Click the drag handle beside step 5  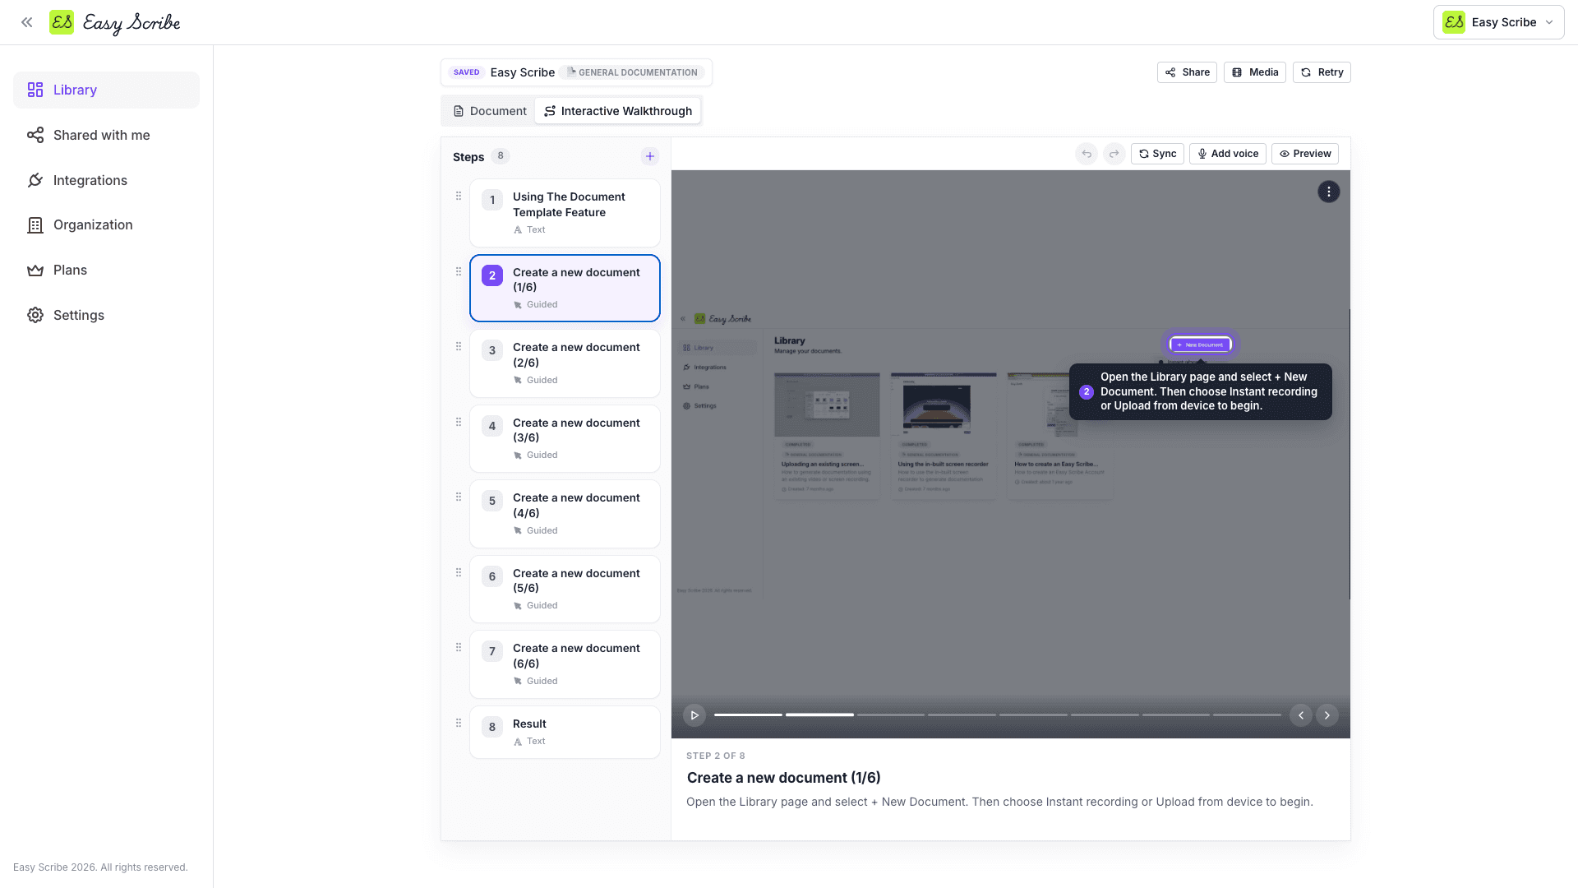click(459, 497)
